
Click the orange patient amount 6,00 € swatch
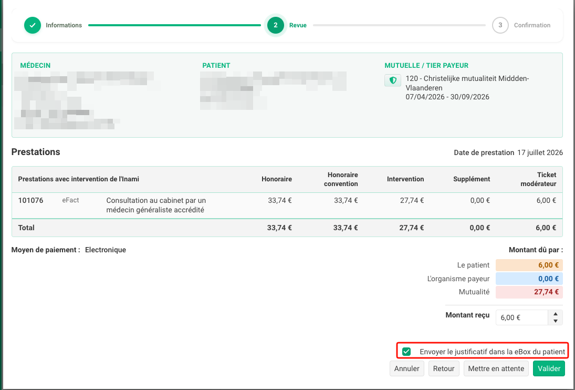[x=529, y=265]
